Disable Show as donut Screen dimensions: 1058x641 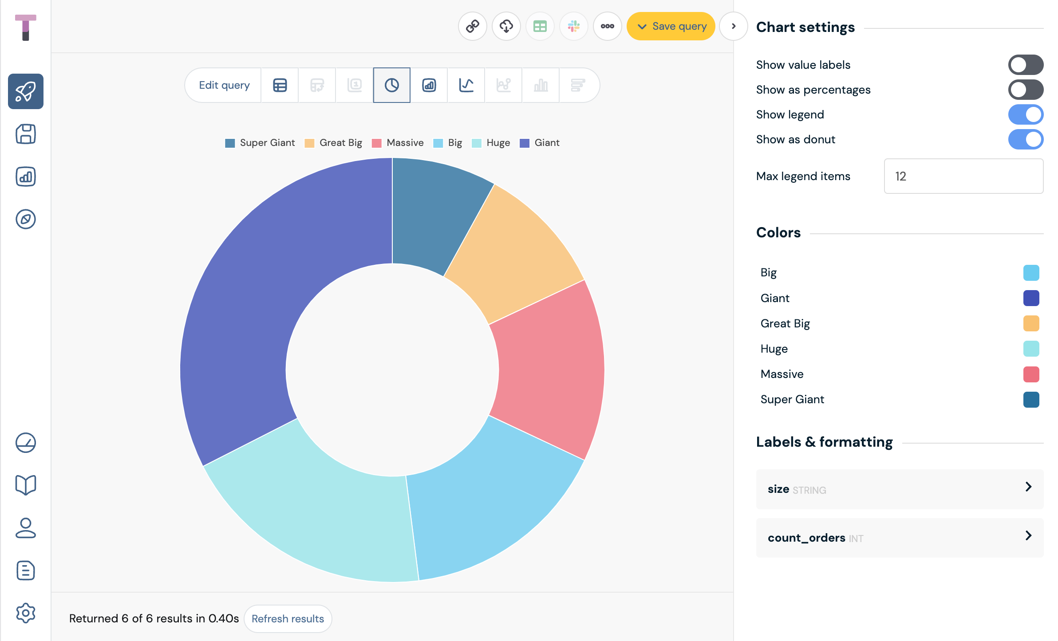coord(1026,139)
